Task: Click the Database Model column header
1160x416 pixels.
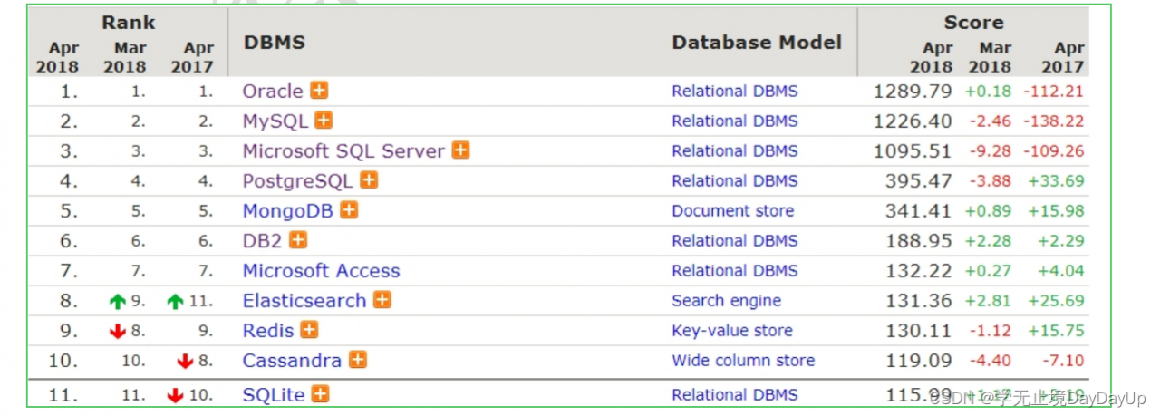Action: click(x=757, y=43)
